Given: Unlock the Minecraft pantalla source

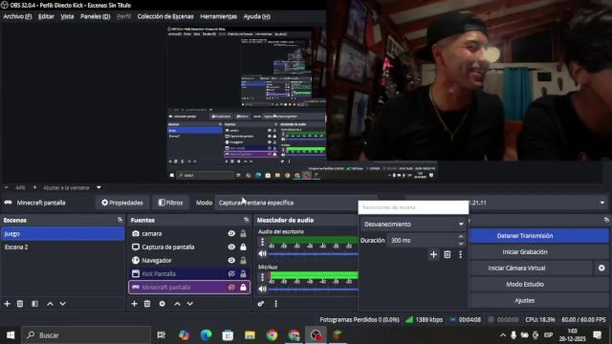Looking at the screenshot, I should click(x=243, y=287).
